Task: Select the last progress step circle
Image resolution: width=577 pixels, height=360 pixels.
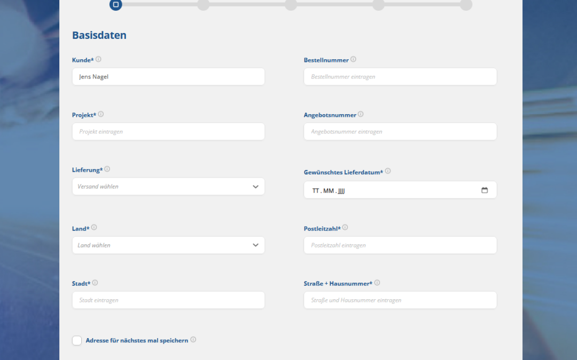Action: (x=466, y=5)
